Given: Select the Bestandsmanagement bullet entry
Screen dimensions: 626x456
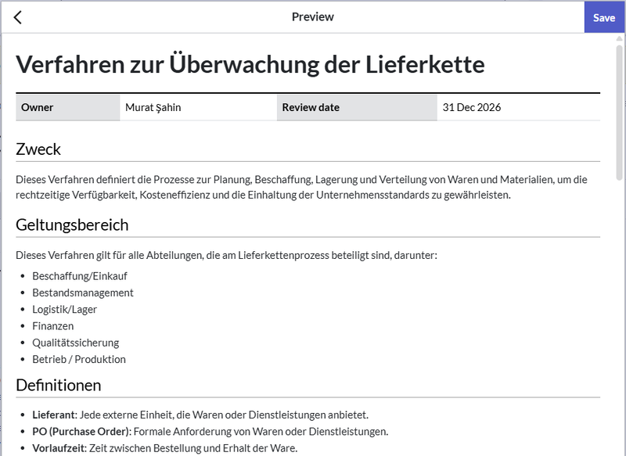Looking at the screenshot, I should point(84,292).
